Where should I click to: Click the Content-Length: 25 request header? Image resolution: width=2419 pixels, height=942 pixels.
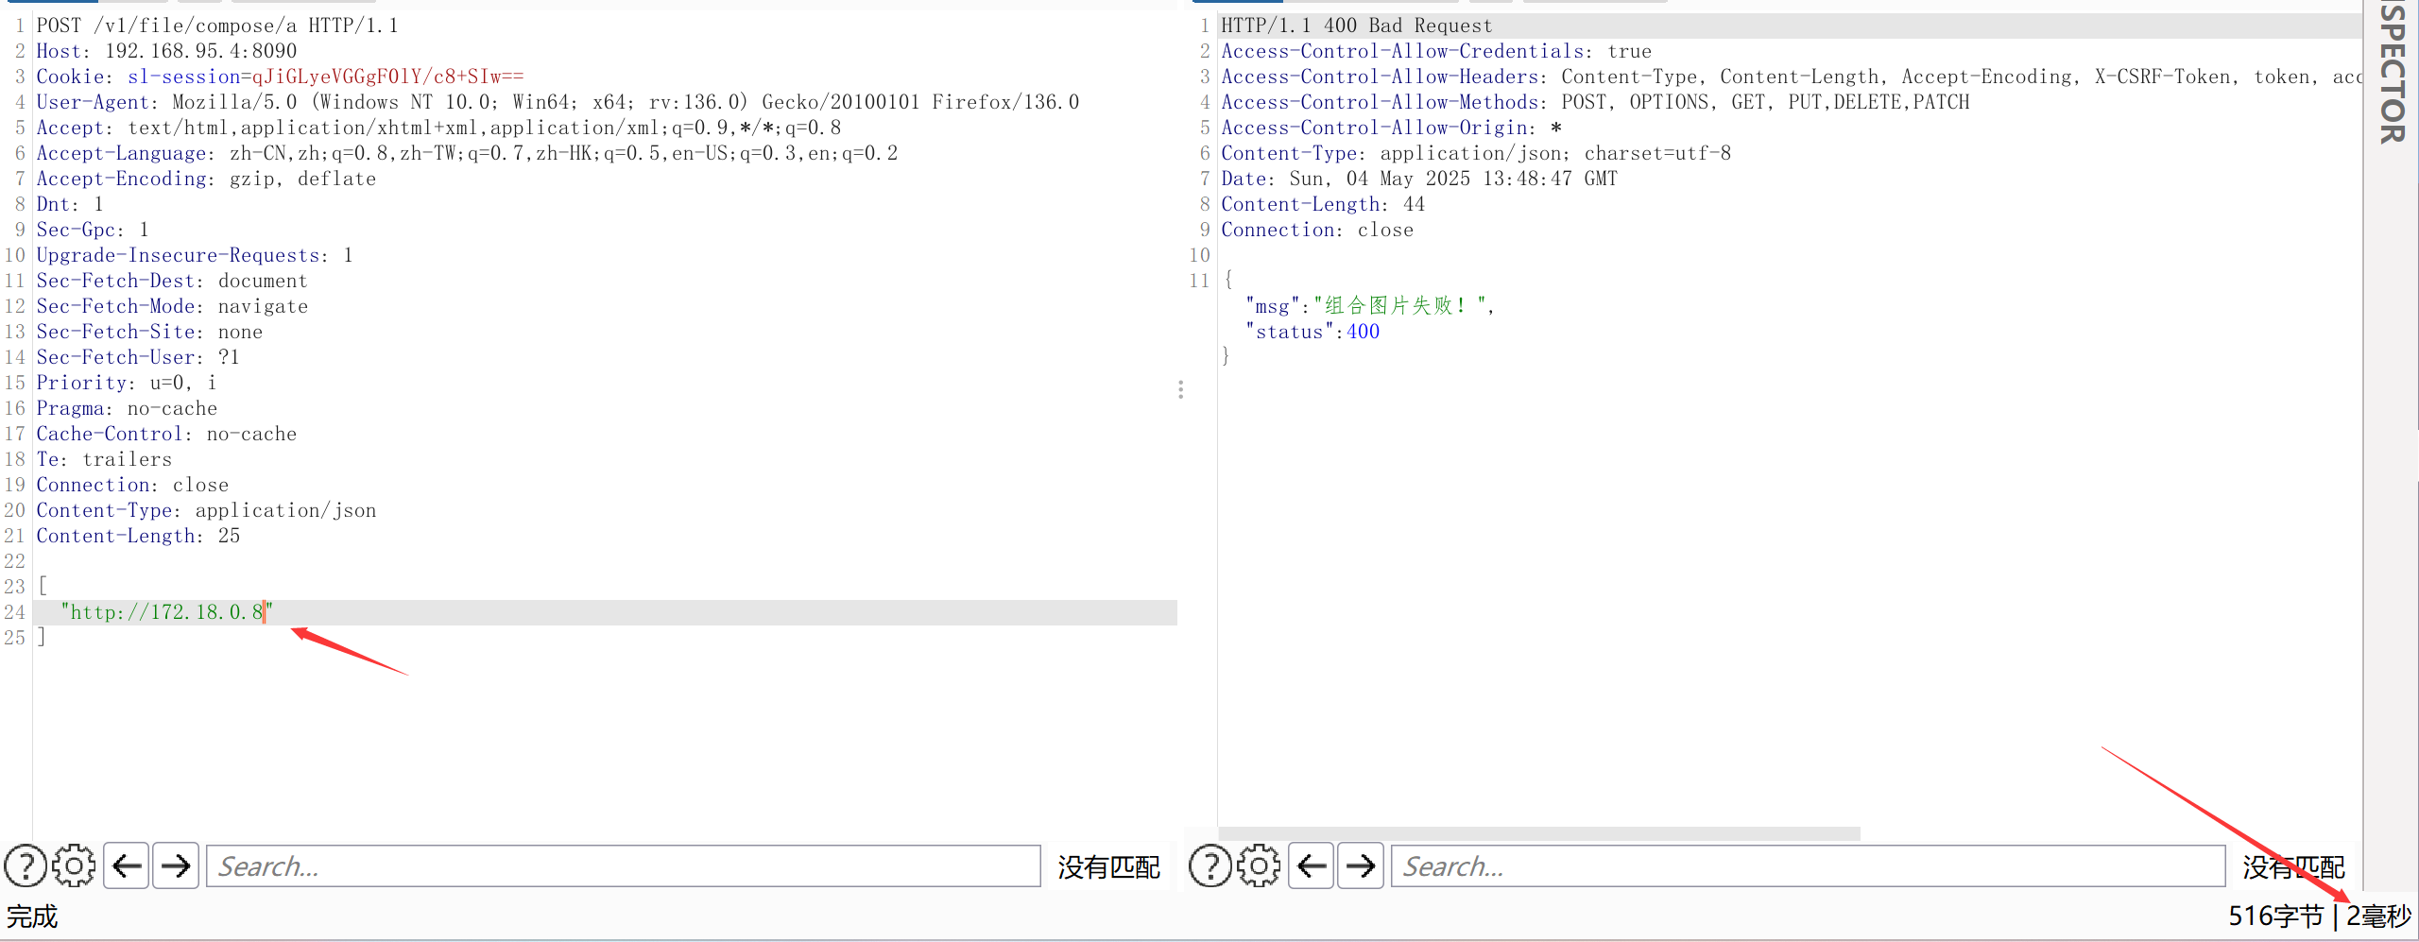(x=138, y=536)
